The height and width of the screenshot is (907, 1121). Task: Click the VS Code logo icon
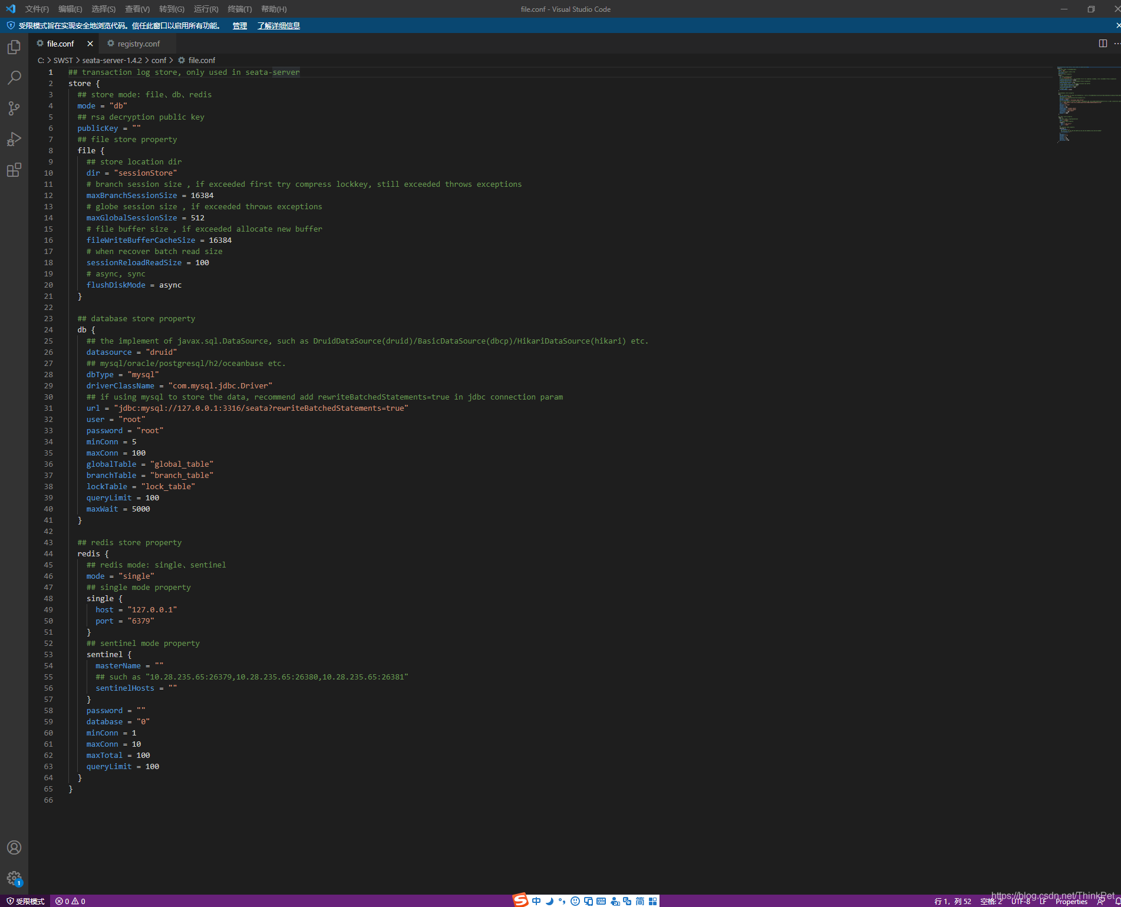(x=11, y=9)
